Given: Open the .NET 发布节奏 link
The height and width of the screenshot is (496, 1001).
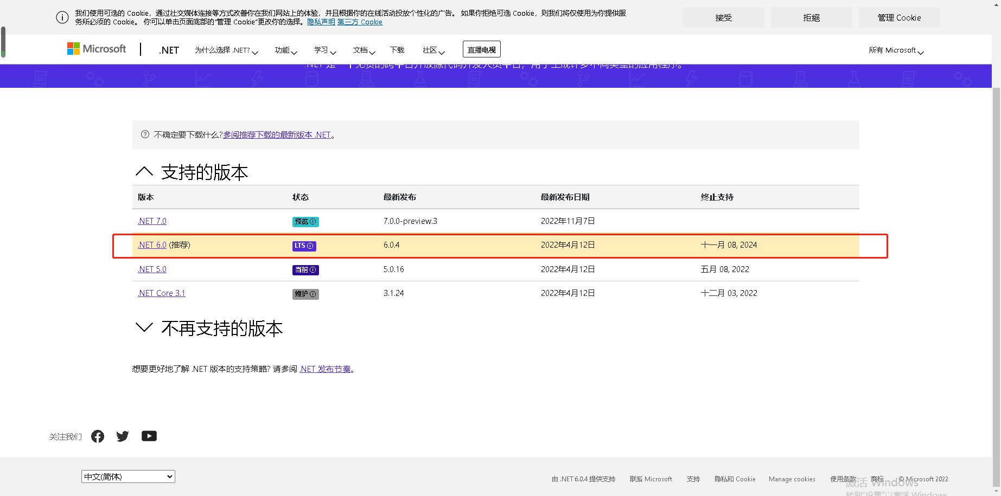Looking at the screenshot, I should (x=326, y=369).
